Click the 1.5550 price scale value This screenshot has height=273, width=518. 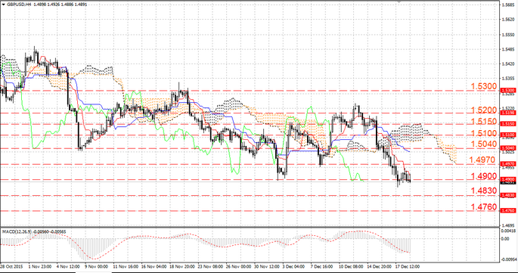coord(509,34)
